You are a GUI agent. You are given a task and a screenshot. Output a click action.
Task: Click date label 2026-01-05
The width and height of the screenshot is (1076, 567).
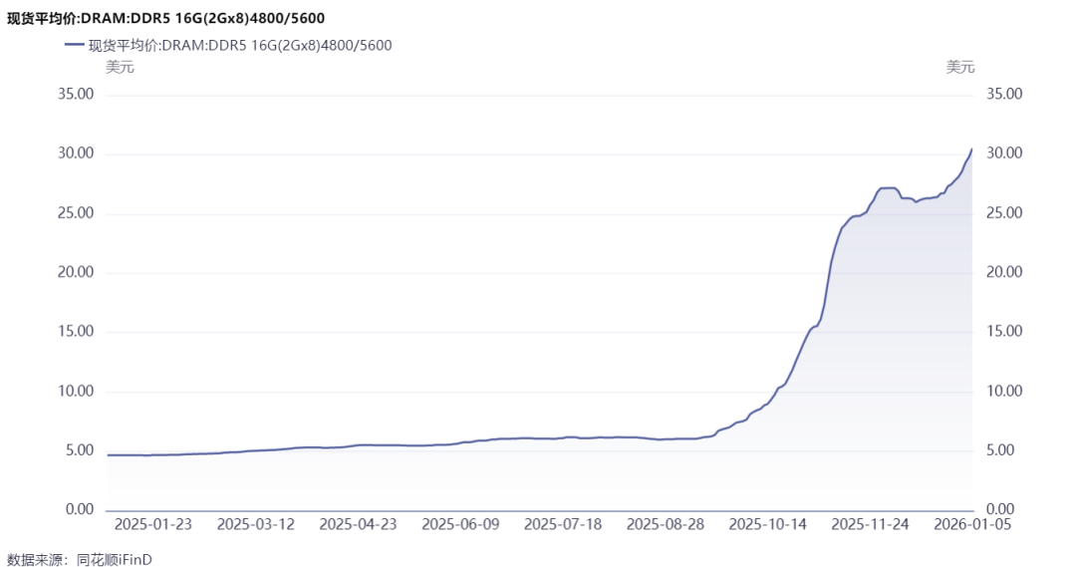pos(972,524)
